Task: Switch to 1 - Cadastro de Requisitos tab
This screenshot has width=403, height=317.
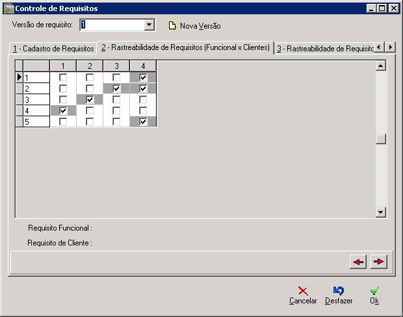Action: click(x=53, y=49)
